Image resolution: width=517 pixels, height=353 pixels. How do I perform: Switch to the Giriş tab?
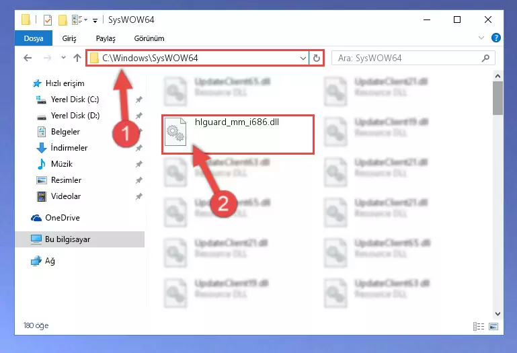tap(69, 38)
